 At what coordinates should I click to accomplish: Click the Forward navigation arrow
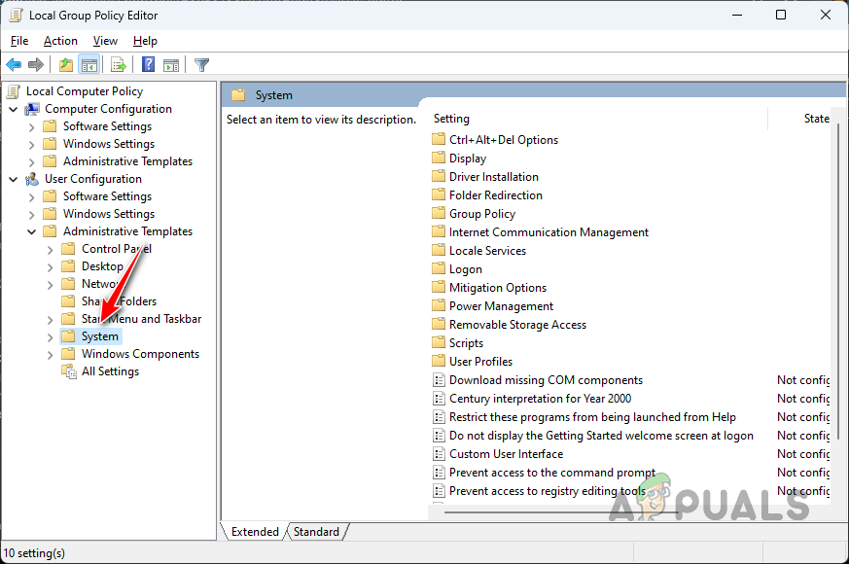tap(37, 64)
